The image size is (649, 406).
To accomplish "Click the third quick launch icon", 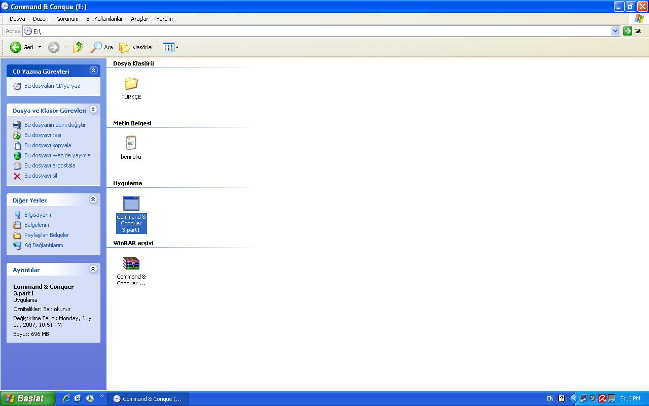I will (x=90, y=398).
